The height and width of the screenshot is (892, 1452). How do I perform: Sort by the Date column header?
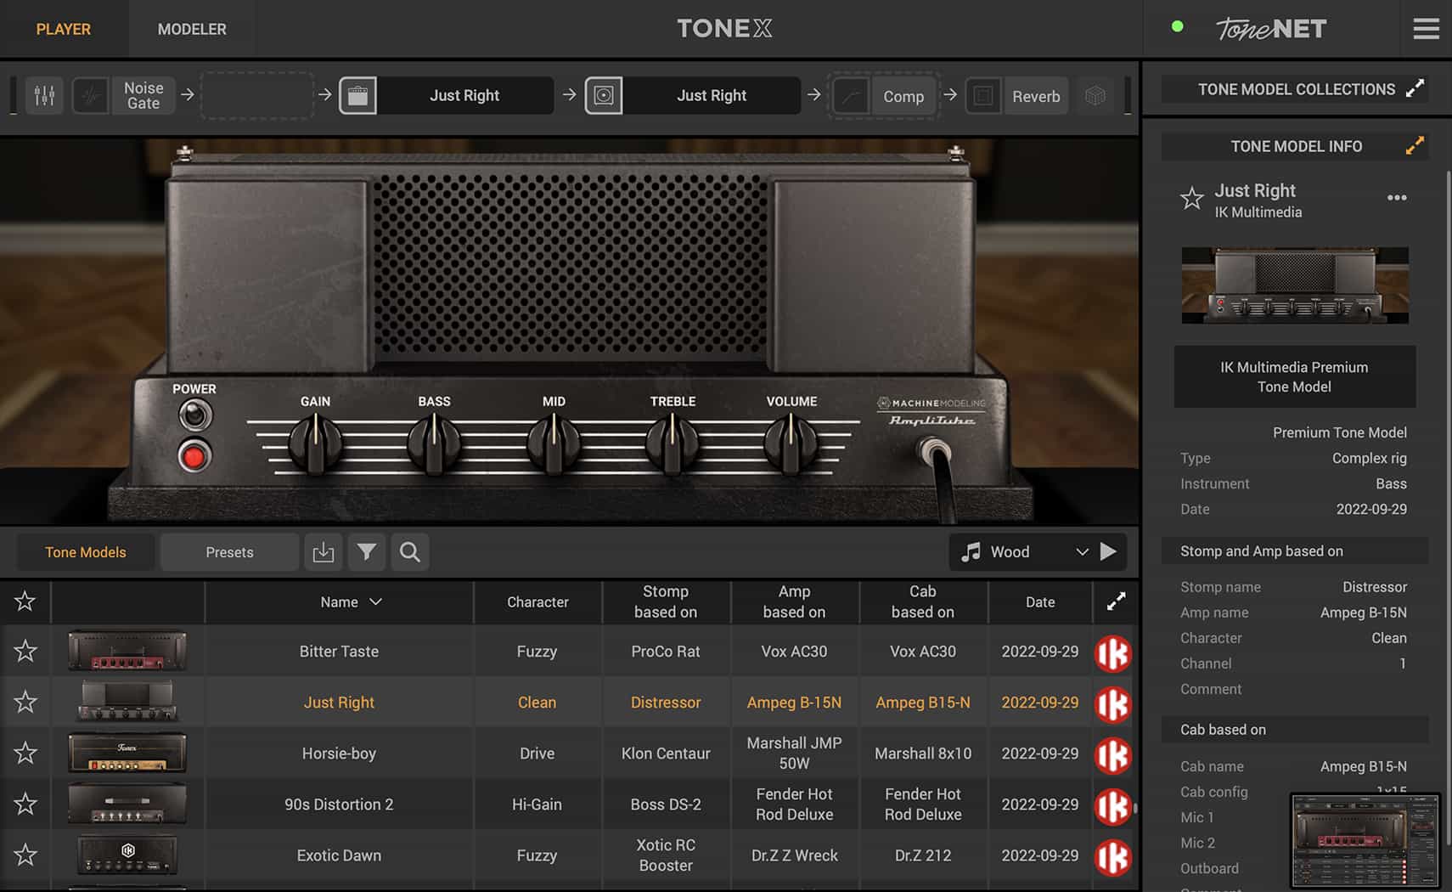click(x=1040, y=601)
